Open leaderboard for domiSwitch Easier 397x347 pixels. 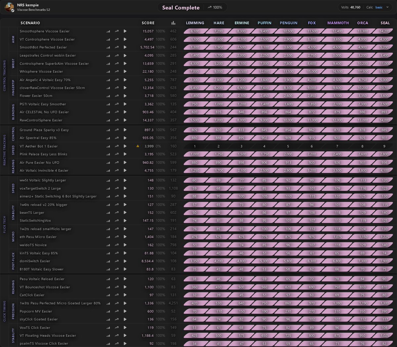(x=108, y=261)
